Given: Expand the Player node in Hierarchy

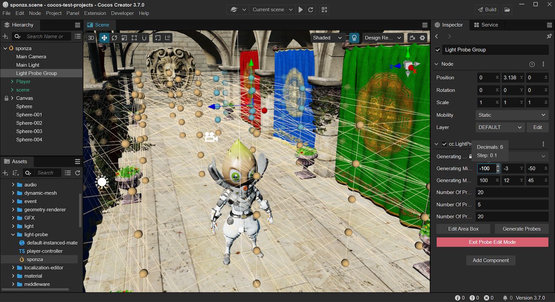Looking at the screenshot, I should (12, 81).
